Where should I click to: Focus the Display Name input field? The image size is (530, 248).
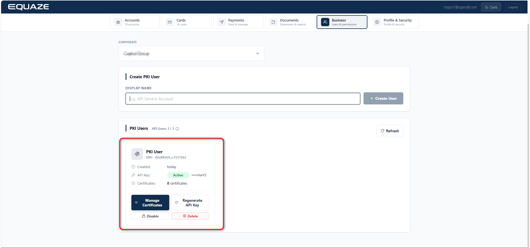(x=243, y=99)
